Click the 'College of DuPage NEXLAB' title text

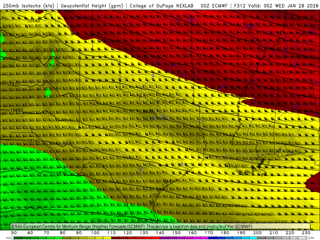[x=162, y=6]
